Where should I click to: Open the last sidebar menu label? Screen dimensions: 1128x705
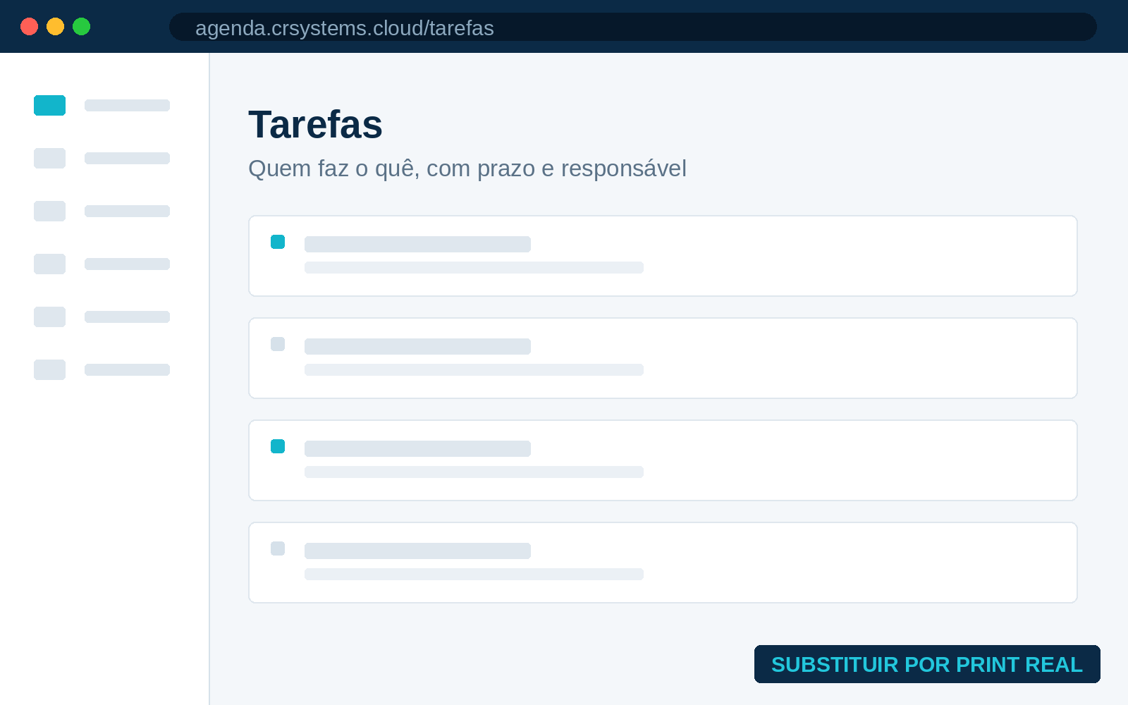(x=127, y=369)
